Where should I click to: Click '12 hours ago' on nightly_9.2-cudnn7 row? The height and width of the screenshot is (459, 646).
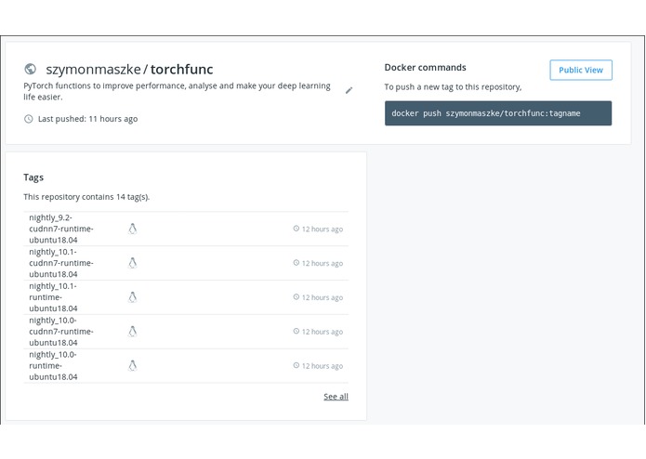tap(323, 229)
